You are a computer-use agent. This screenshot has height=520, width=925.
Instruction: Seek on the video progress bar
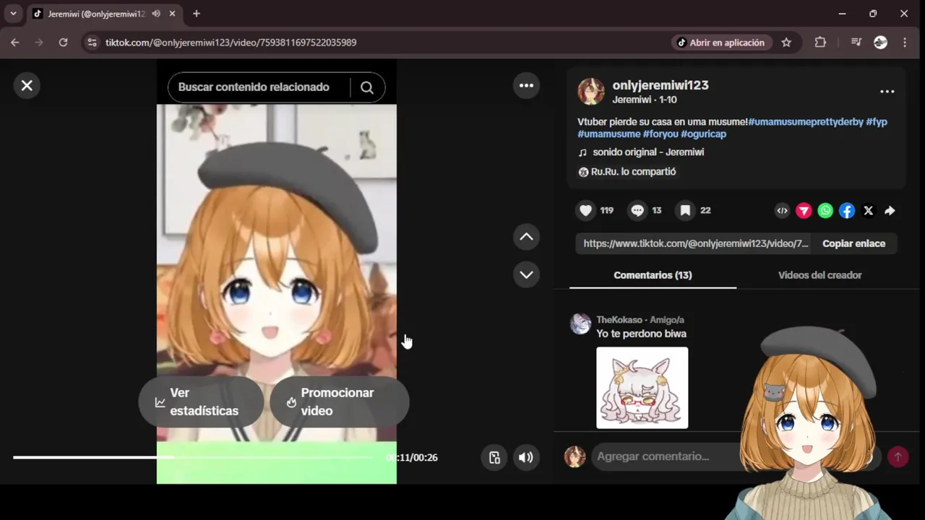click(194, 457)
